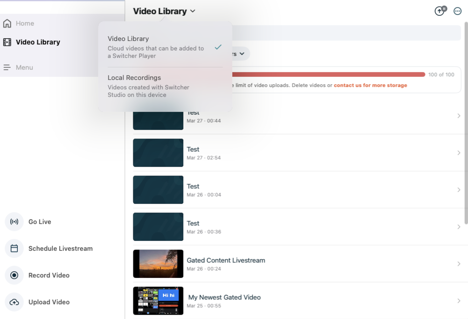Expand the partially hidden filters dropdown chevron
The height and width of the screenshot is (319, 468).
pyautogui.click(x=242, y=54)
